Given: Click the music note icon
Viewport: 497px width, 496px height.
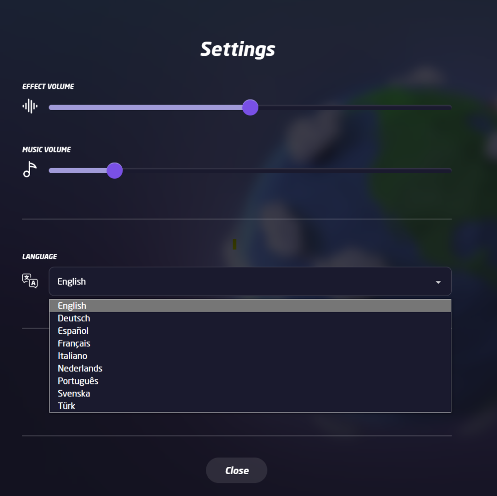Looking at the screenshot, I should pos(30,169).
